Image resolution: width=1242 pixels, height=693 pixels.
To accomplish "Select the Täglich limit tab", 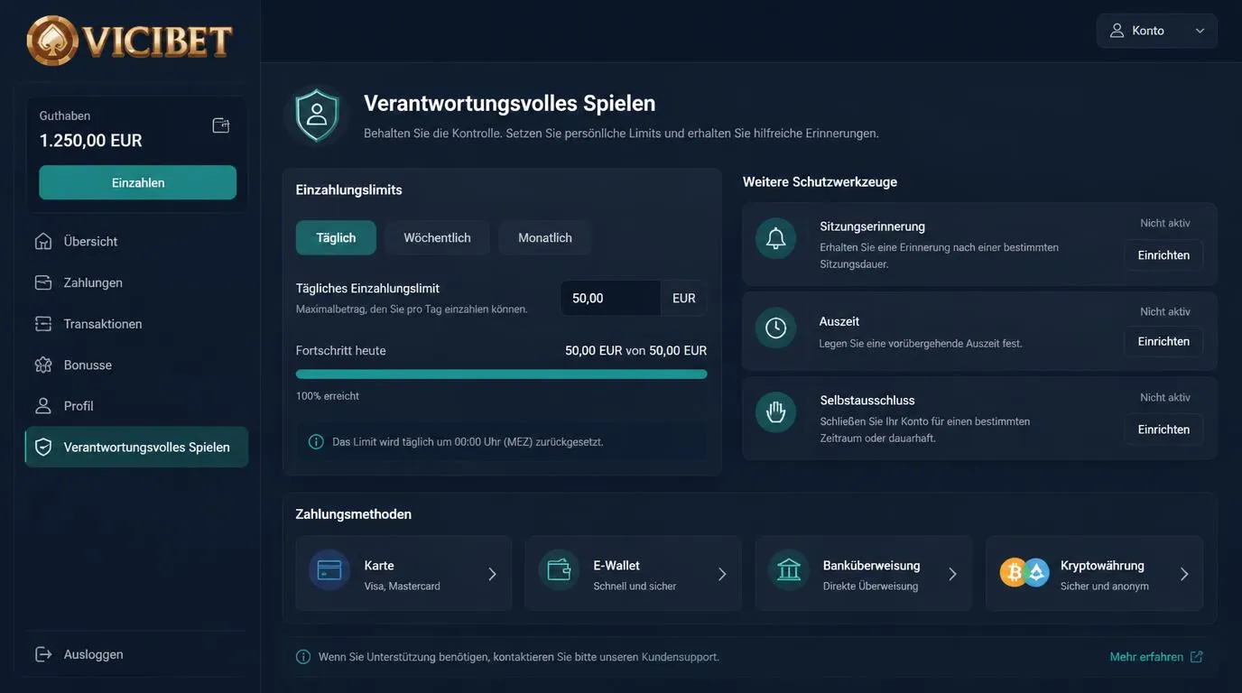I will (x=336, y=237).
